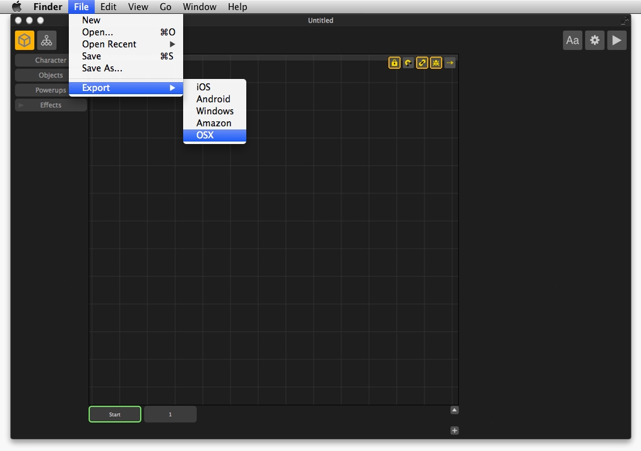The image size is (641, 451).
Task: Select Save As... in File menu
Action: (x=102, y=68)
